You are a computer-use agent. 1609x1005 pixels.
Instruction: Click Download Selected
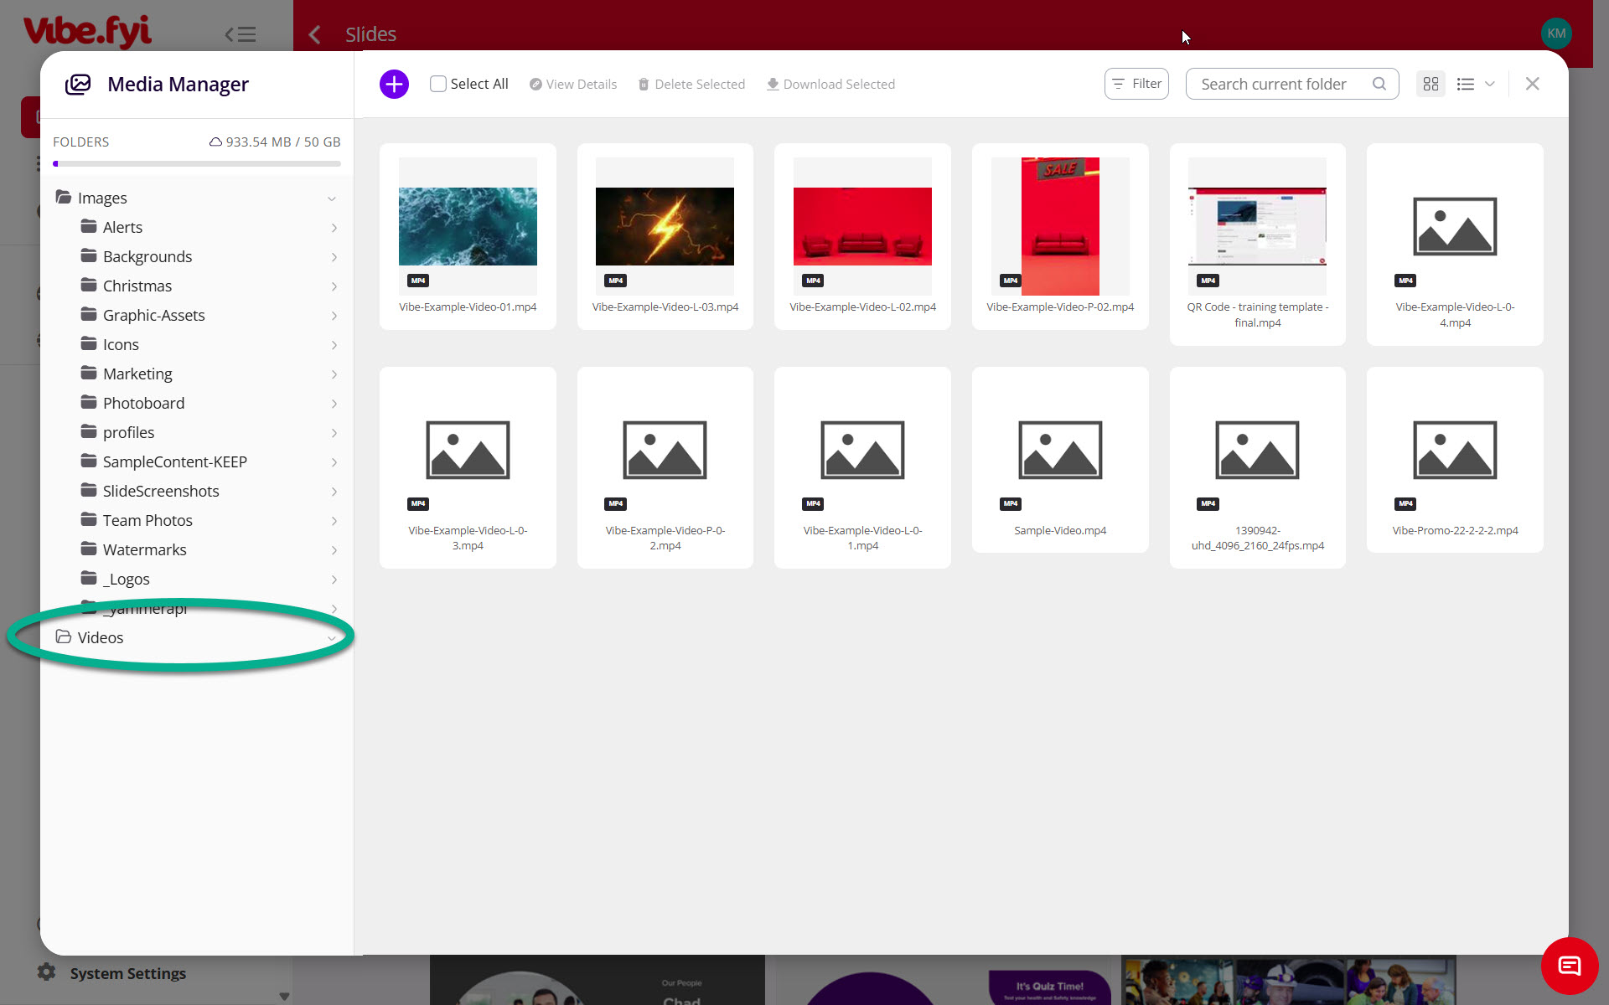click(x=830, y=84)
